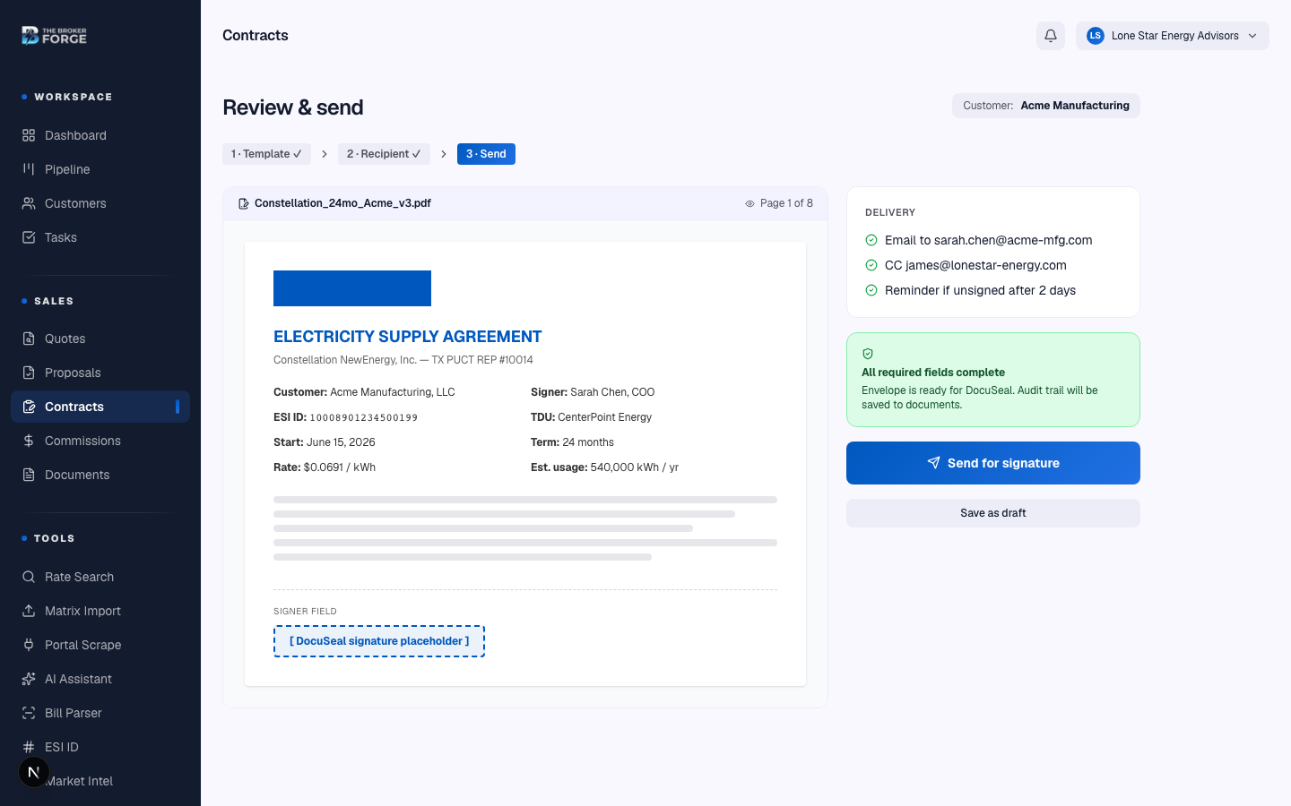Click the Broker Forge logo
Viewport: 1291px width, 806px height.
(54, 36)
